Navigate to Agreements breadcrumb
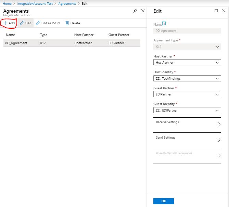Viewport: 229px width, 207px height. (67, 4)
